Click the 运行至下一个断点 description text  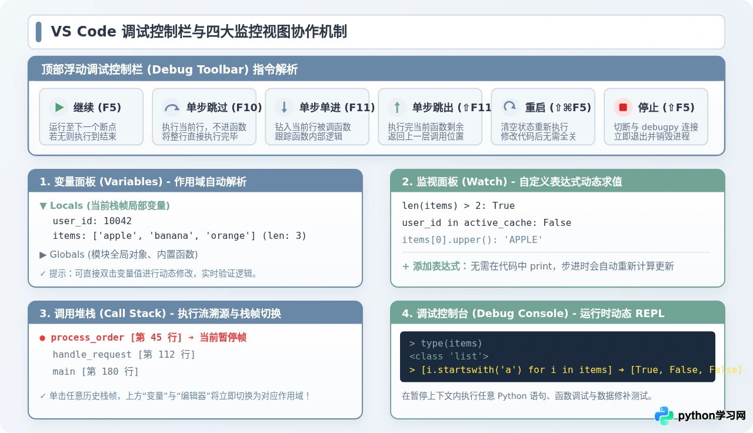[x=83, y=126]
